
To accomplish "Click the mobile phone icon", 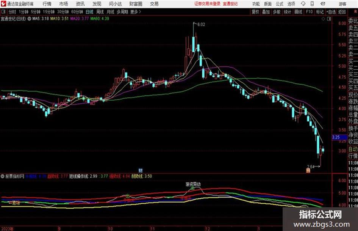I will click(312, 4).
